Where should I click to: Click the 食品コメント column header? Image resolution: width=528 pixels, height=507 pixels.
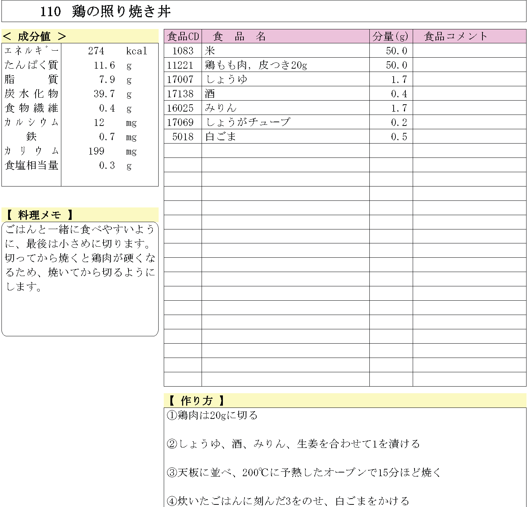(455, 36)
